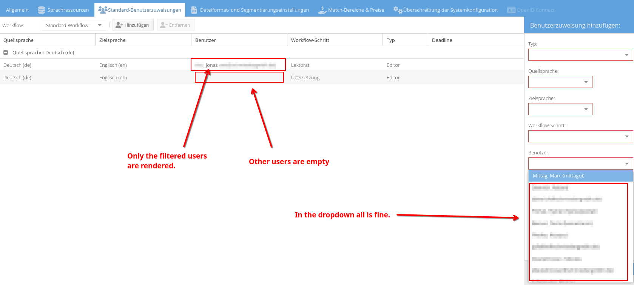This screenshot has width=634, height=285.
Task: Click the database icon on Sprachressourcen tab
Action: tap(42, 10)
